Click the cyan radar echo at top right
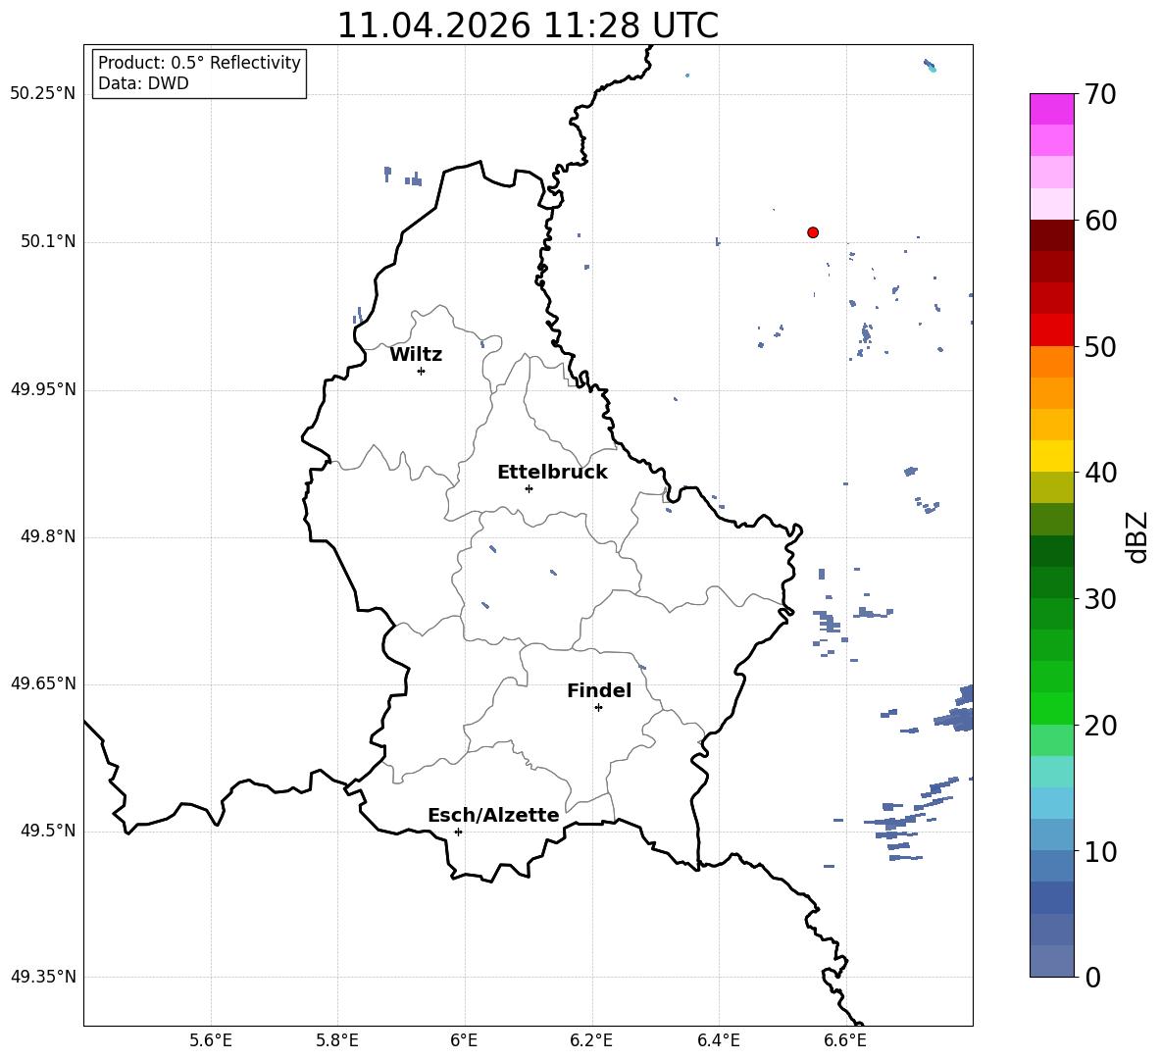Viewport: 1161px width, 1060px height. click(930, 66)
